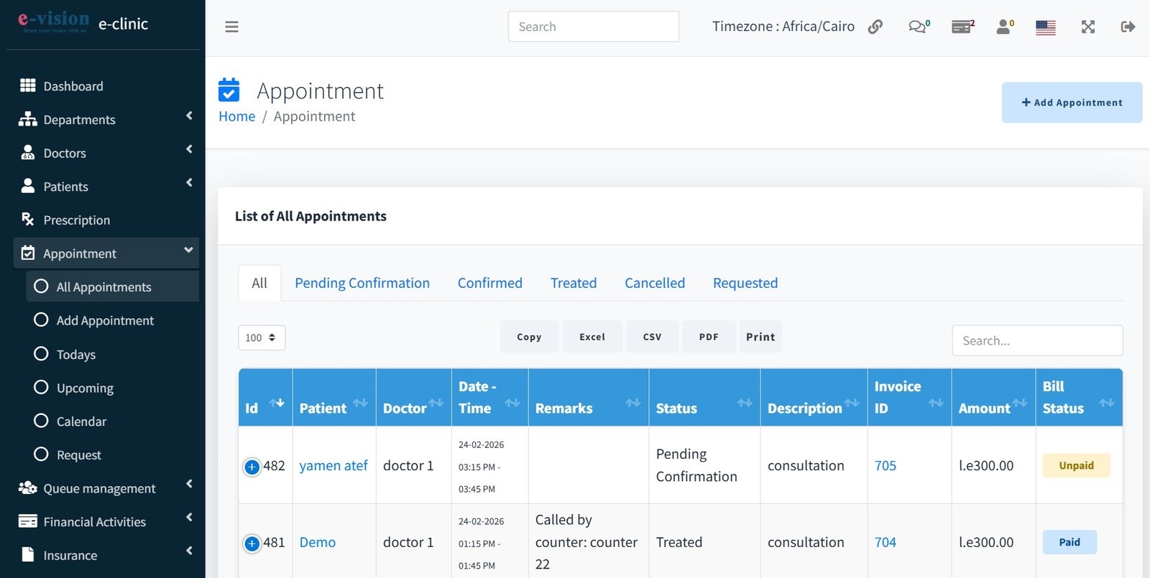This screenshot has width=1150, height=578.
Task: Click the table Search input field
Action: [1036, 340]
